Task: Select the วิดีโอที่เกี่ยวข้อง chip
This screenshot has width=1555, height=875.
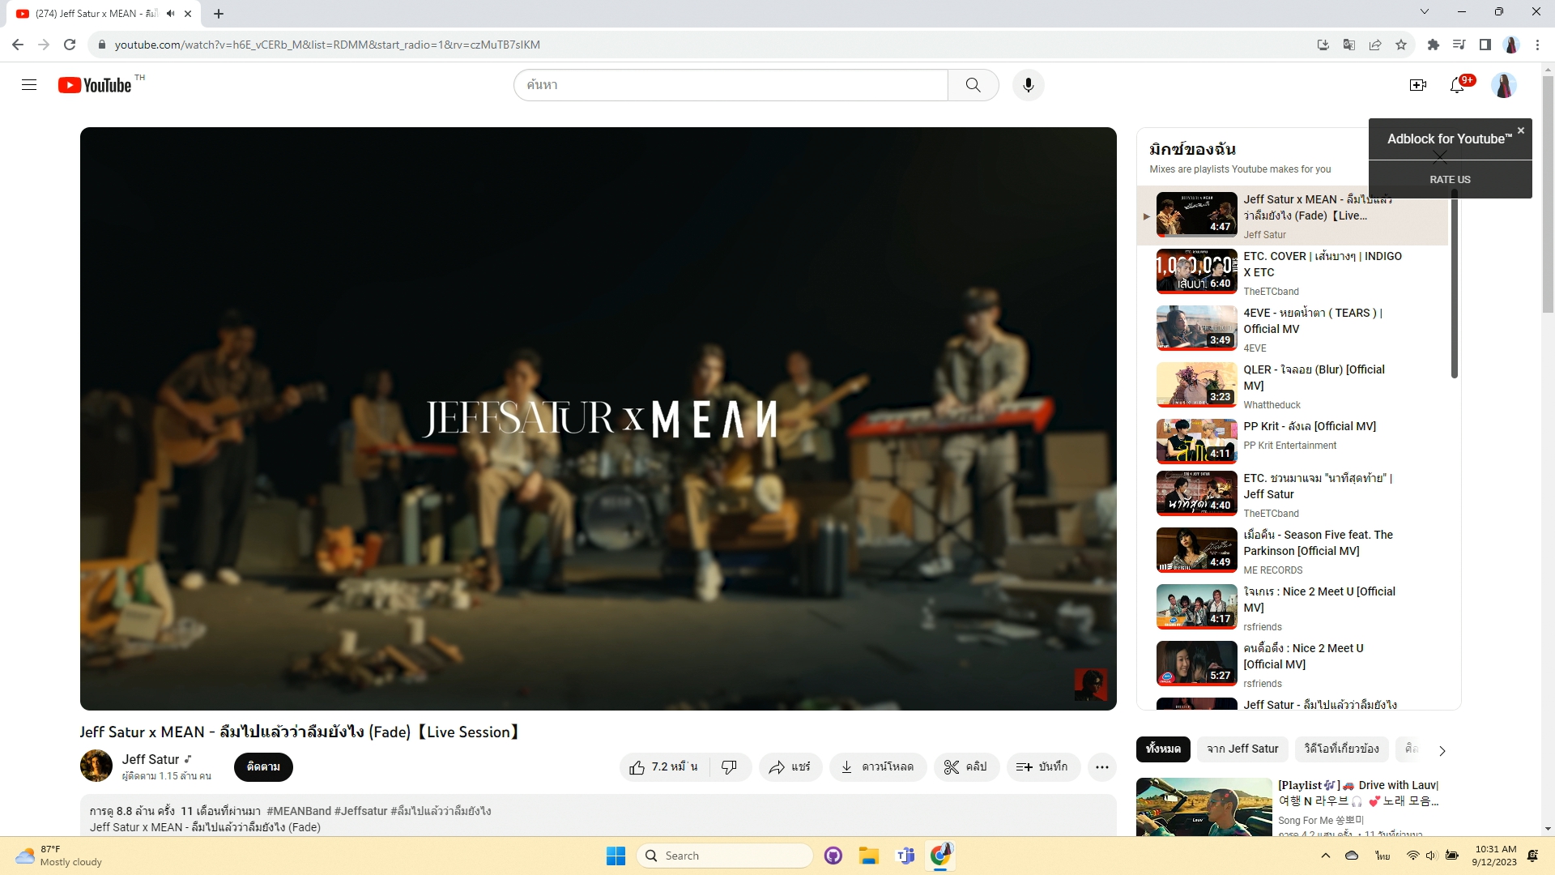Action: tap(1341, 749)
